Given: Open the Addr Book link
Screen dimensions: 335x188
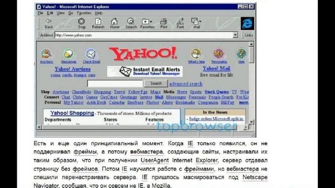Looking at the screenshot, I should [x=96, y=102].
